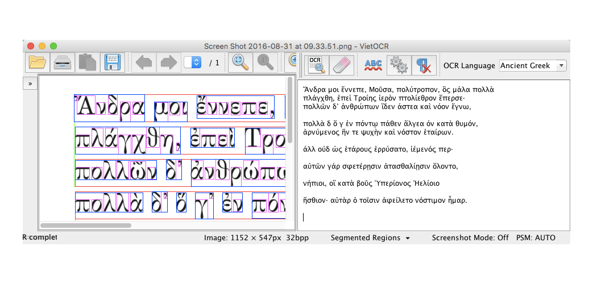Click the 'PSM: AUTO' status bar entry

[536, 238]
